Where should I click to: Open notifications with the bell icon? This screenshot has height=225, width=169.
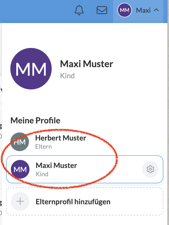79,10
